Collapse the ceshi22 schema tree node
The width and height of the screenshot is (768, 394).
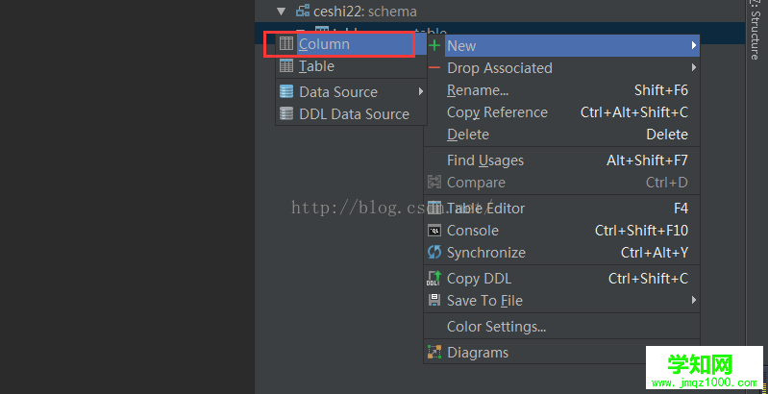tap(281, 12)
